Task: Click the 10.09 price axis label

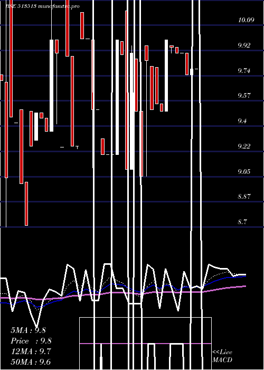Action: (x=246, y=20)
